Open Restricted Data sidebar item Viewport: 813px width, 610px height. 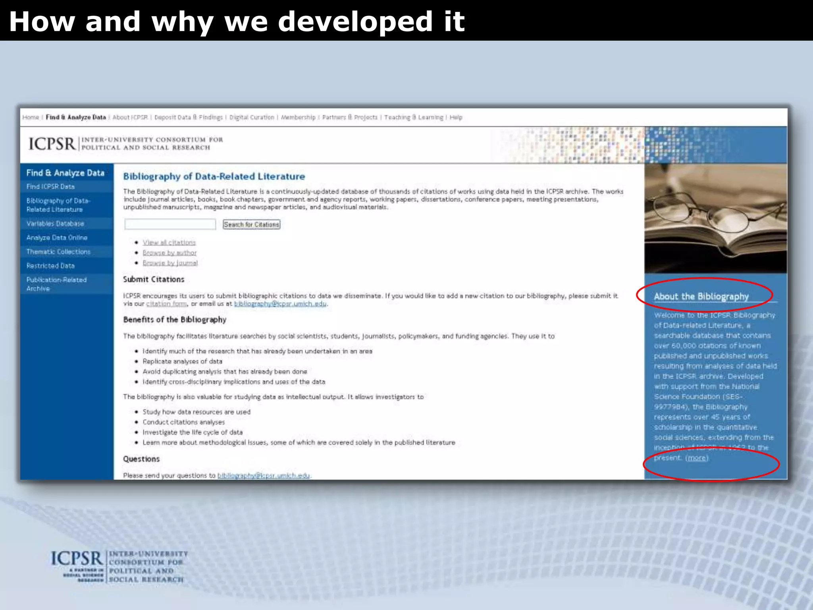50,266
